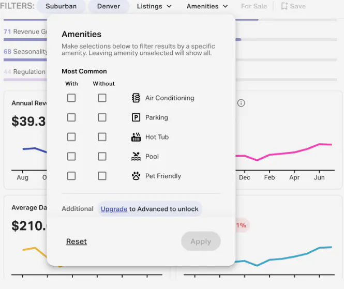Click the info circle icon

pos(241,103)
